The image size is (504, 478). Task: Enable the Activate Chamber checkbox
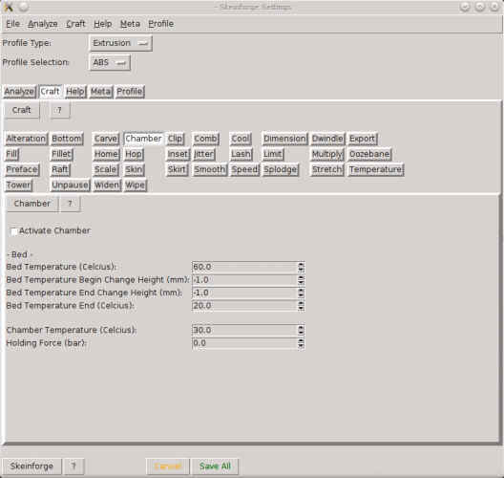(x=13, y=231)
